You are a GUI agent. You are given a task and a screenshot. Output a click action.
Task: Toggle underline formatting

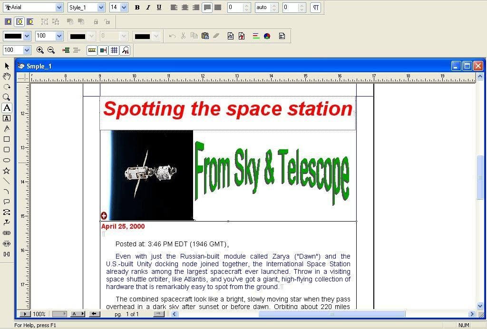[159, 8]
